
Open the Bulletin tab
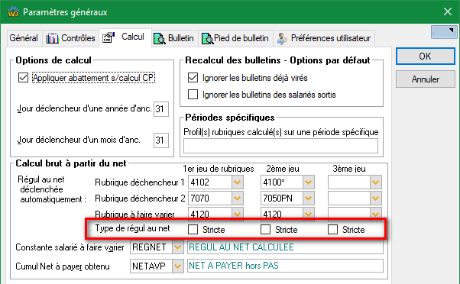click(x=175, y=38)
